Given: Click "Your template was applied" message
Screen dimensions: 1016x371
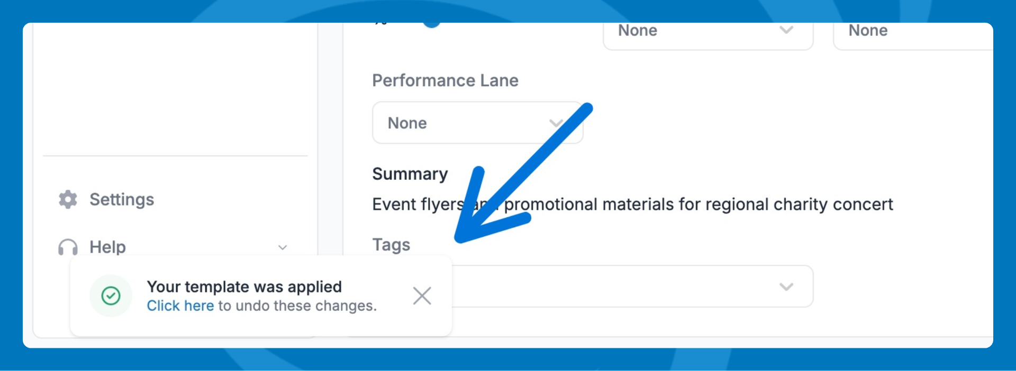Looking at the screenshot, I should coord(244,286).
